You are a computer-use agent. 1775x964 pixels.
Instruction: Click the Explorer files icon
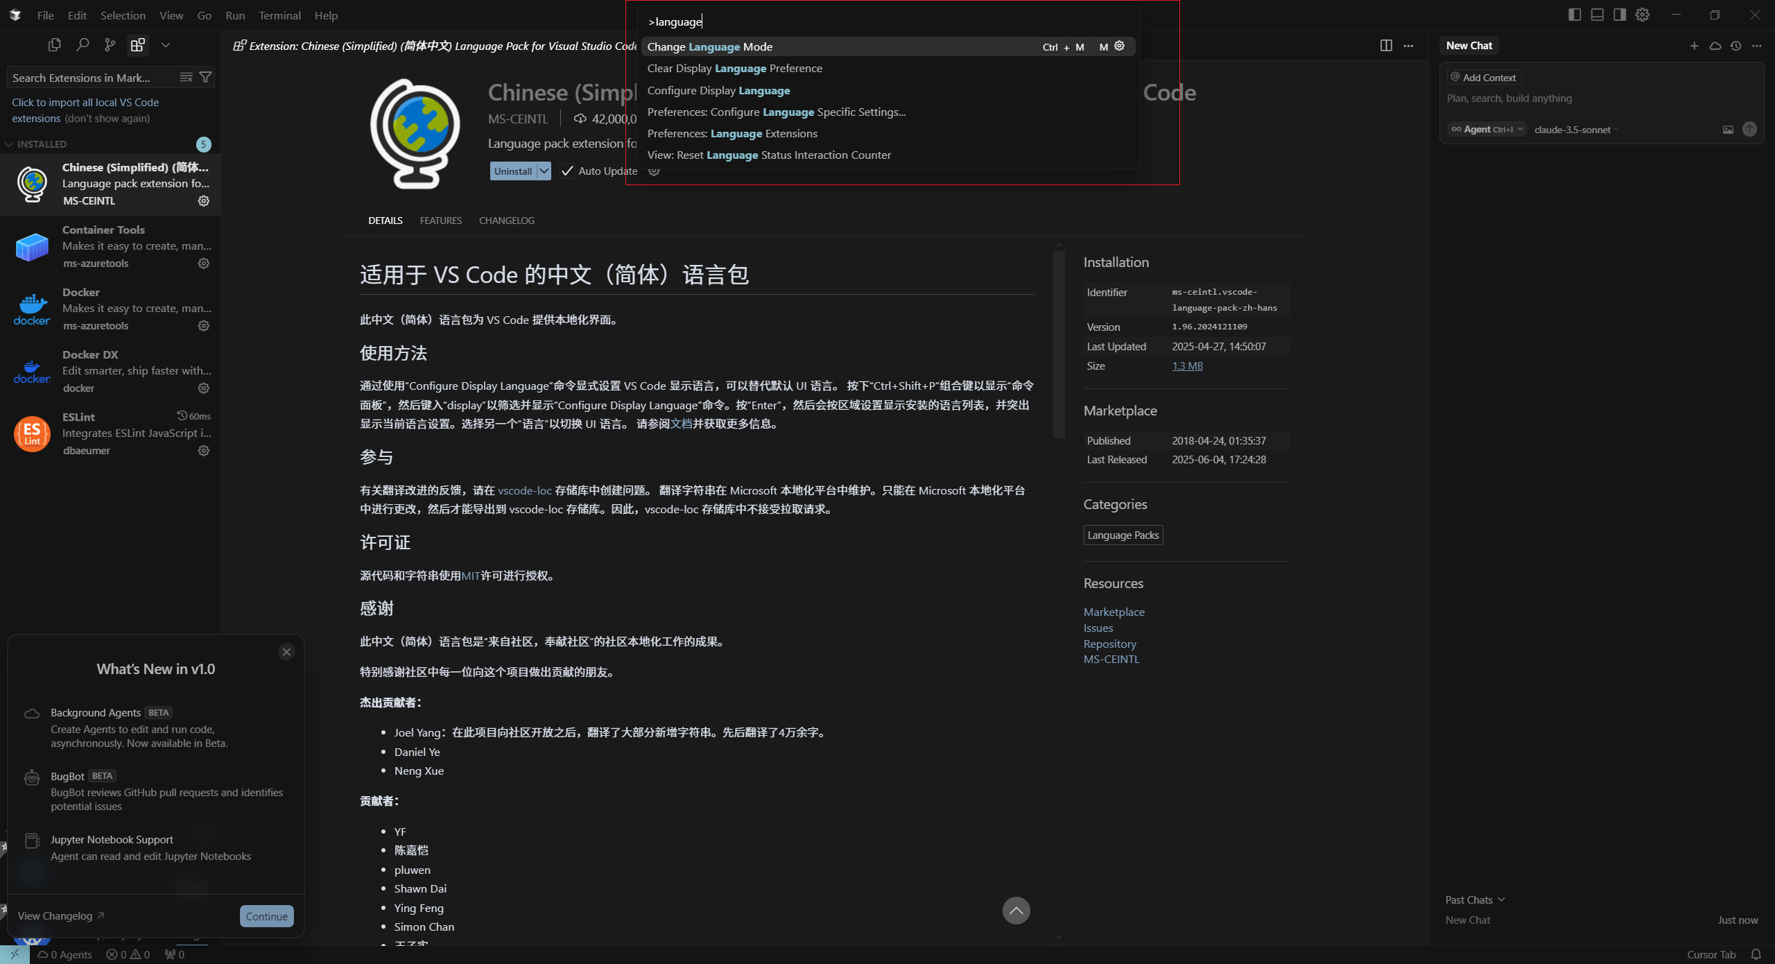point(54,45)
